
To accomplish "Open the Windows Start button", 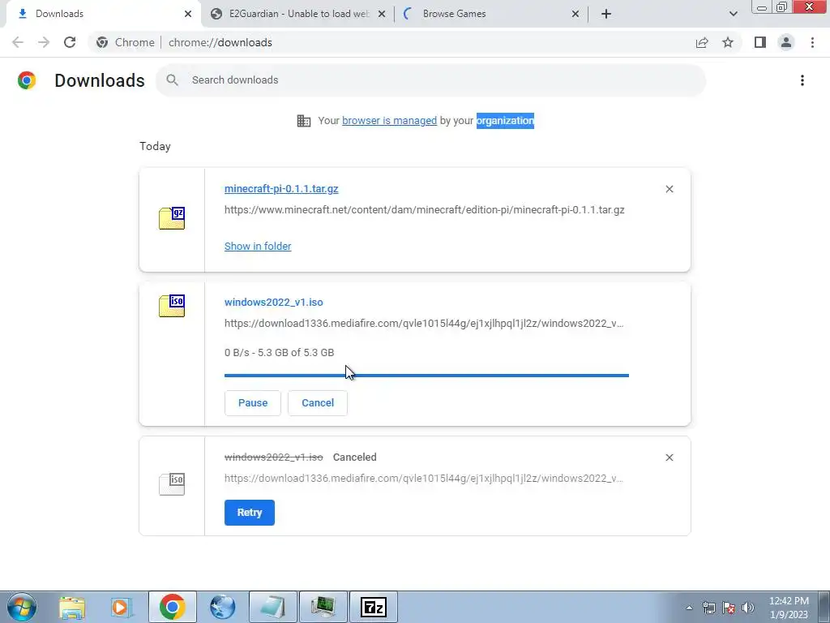I will tap(22, 607).
